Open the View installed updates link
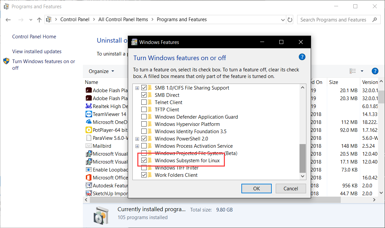This screenshot has width=385, height=228. 36,51
